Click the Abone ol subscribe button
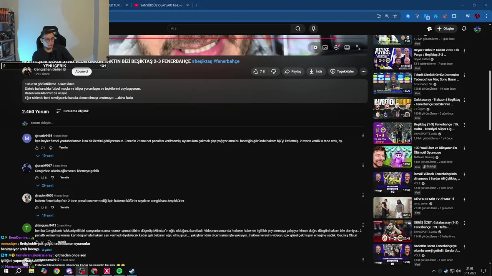Image resolution: width=492 pixels, height=276 pixels. pyautogui.click(x=81, y=71)
